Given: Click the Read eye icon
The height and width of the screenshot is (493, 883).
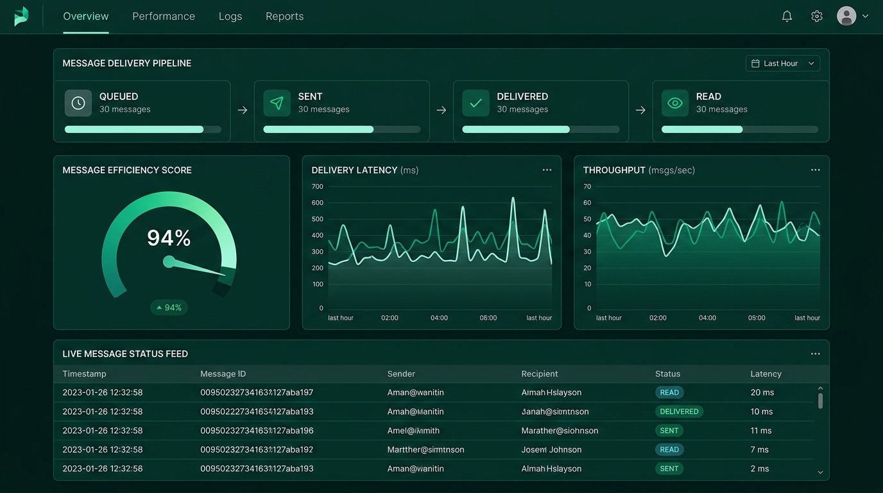Looking at the screenshot, I should [674, 103].
